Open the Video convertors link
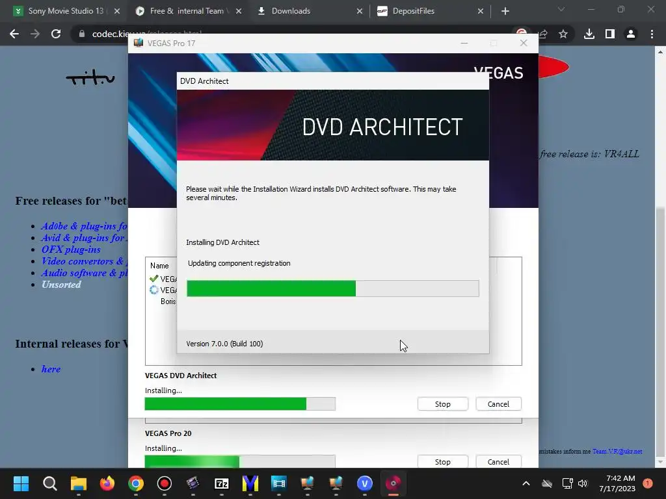Viewport: 666px width, 499px height. coord(84,261)
